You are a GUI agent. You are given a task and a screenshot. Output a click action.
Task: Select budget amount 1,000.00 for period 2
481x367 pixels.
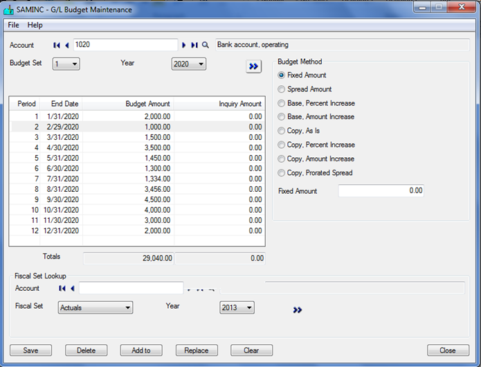tap(128, 127)
